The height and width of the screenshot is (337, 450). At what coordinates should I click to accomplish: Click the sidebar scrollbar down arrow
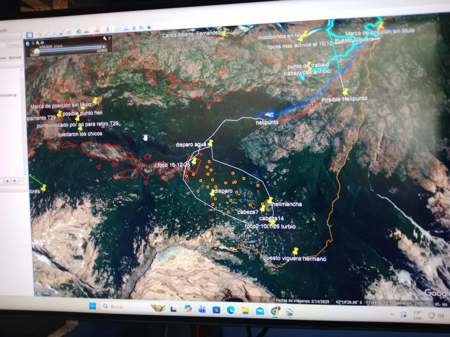pyautogui.click(x=25, y=174)
